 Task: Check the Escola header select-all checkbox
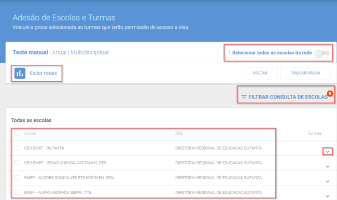[17, 133]
